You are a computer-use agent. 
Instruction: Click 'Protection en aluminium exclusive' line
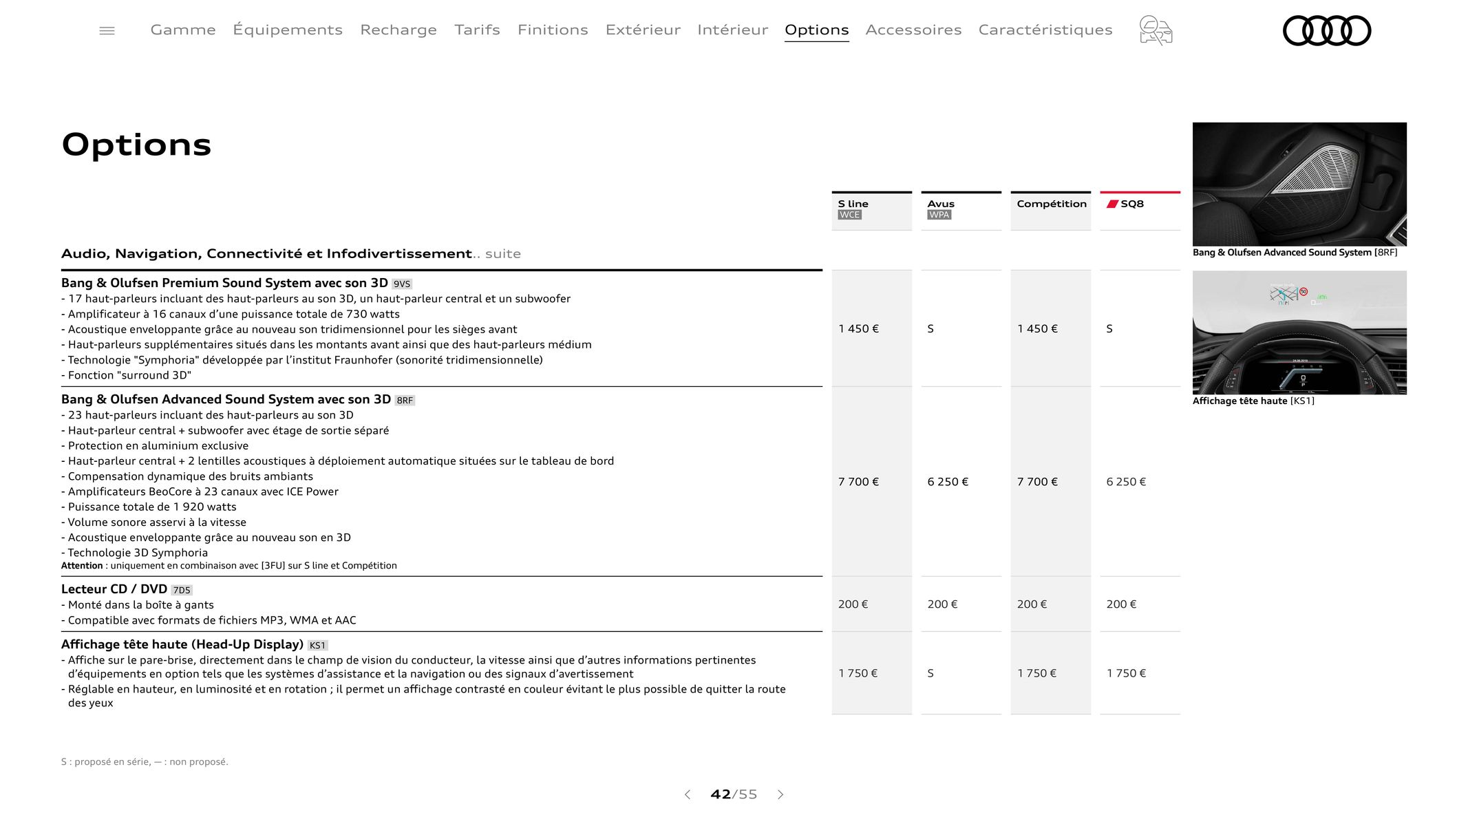pyautogui.click(x=155, y=445)
